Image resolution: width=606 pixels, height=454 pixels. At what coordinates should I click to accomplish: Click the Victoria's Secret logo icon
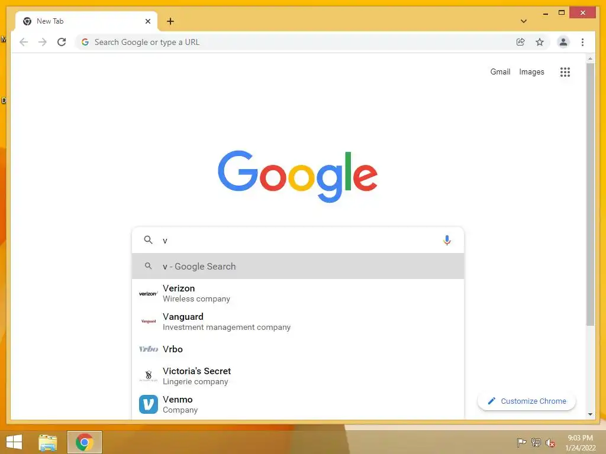(x=149, y=376)
